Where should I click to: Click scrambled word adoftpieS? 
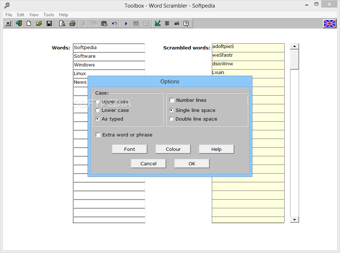click(x=248, y=48)
